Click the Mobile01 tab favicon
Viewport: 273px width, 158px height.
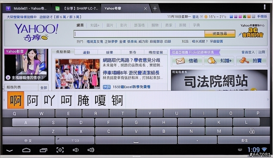pos(8,9)
